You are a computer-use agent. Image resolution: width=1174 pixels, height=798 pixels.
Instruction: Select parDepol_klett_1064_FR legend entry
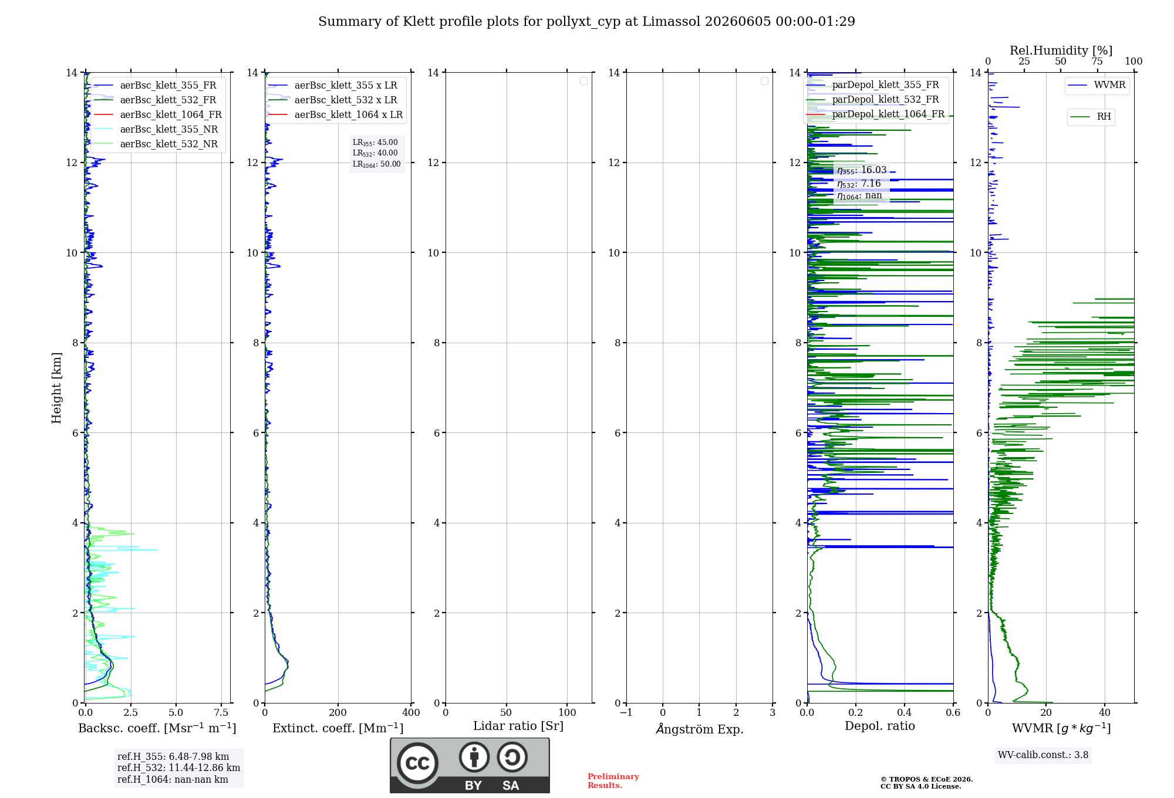[x=876, y=114]
